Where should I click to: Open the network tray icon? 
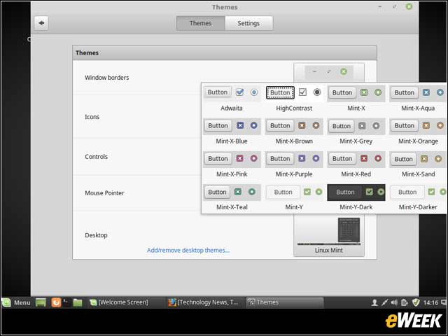pyautogui.click(x=384, y=302)
